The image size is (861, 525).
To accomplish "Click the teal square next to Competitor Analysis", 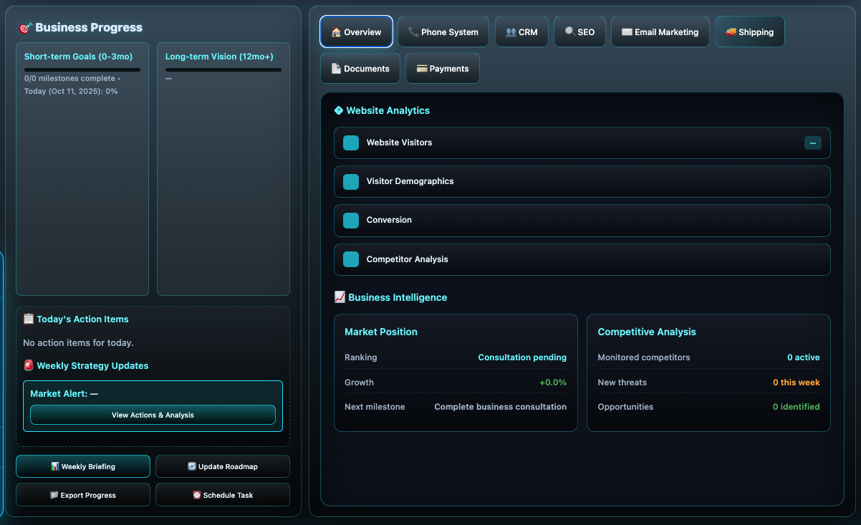I will click(x=351, y=259).
